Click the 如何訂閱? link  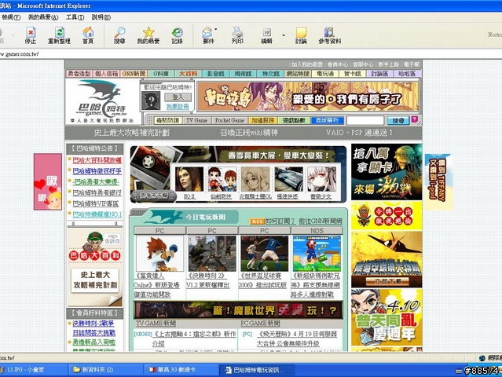(x=280, y=221)
